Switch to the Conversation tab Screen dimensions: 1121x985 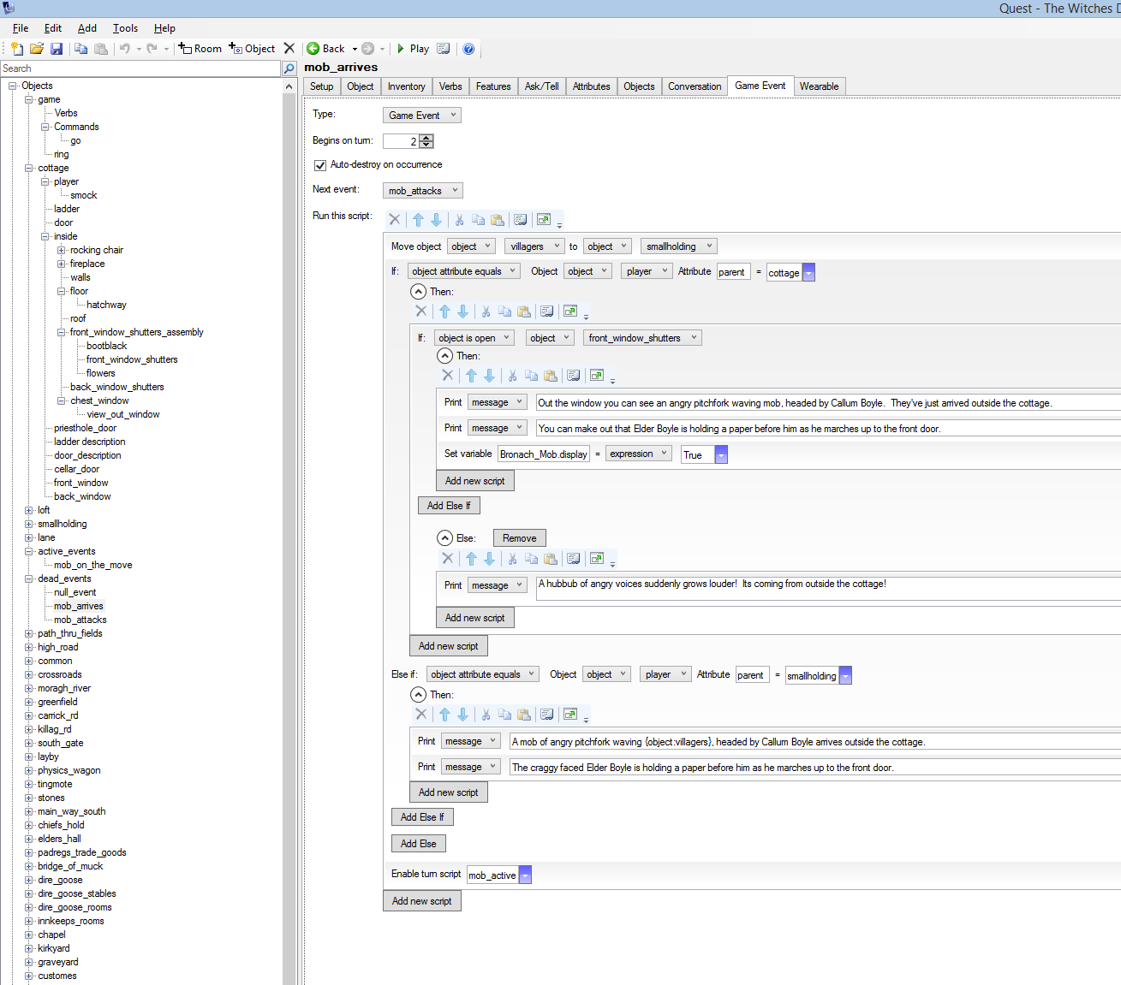pyautogui.click(x=694, y=86)
